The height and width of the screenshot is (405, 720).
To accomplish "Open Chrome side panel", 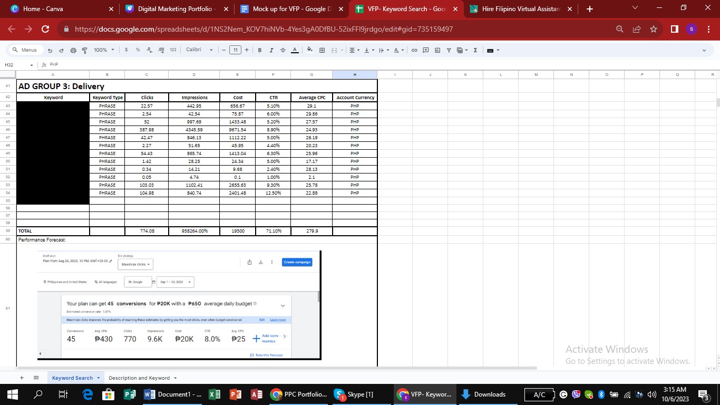I will (675, 29).
